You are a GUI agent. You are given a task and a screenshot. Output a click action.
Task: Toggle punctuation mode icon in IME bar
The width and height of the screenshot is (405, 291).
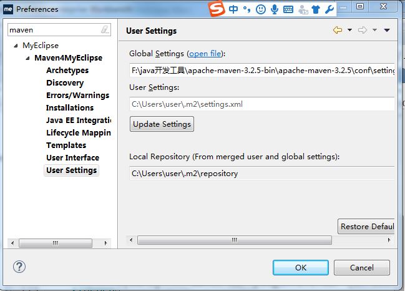click(x=246, y=9)
